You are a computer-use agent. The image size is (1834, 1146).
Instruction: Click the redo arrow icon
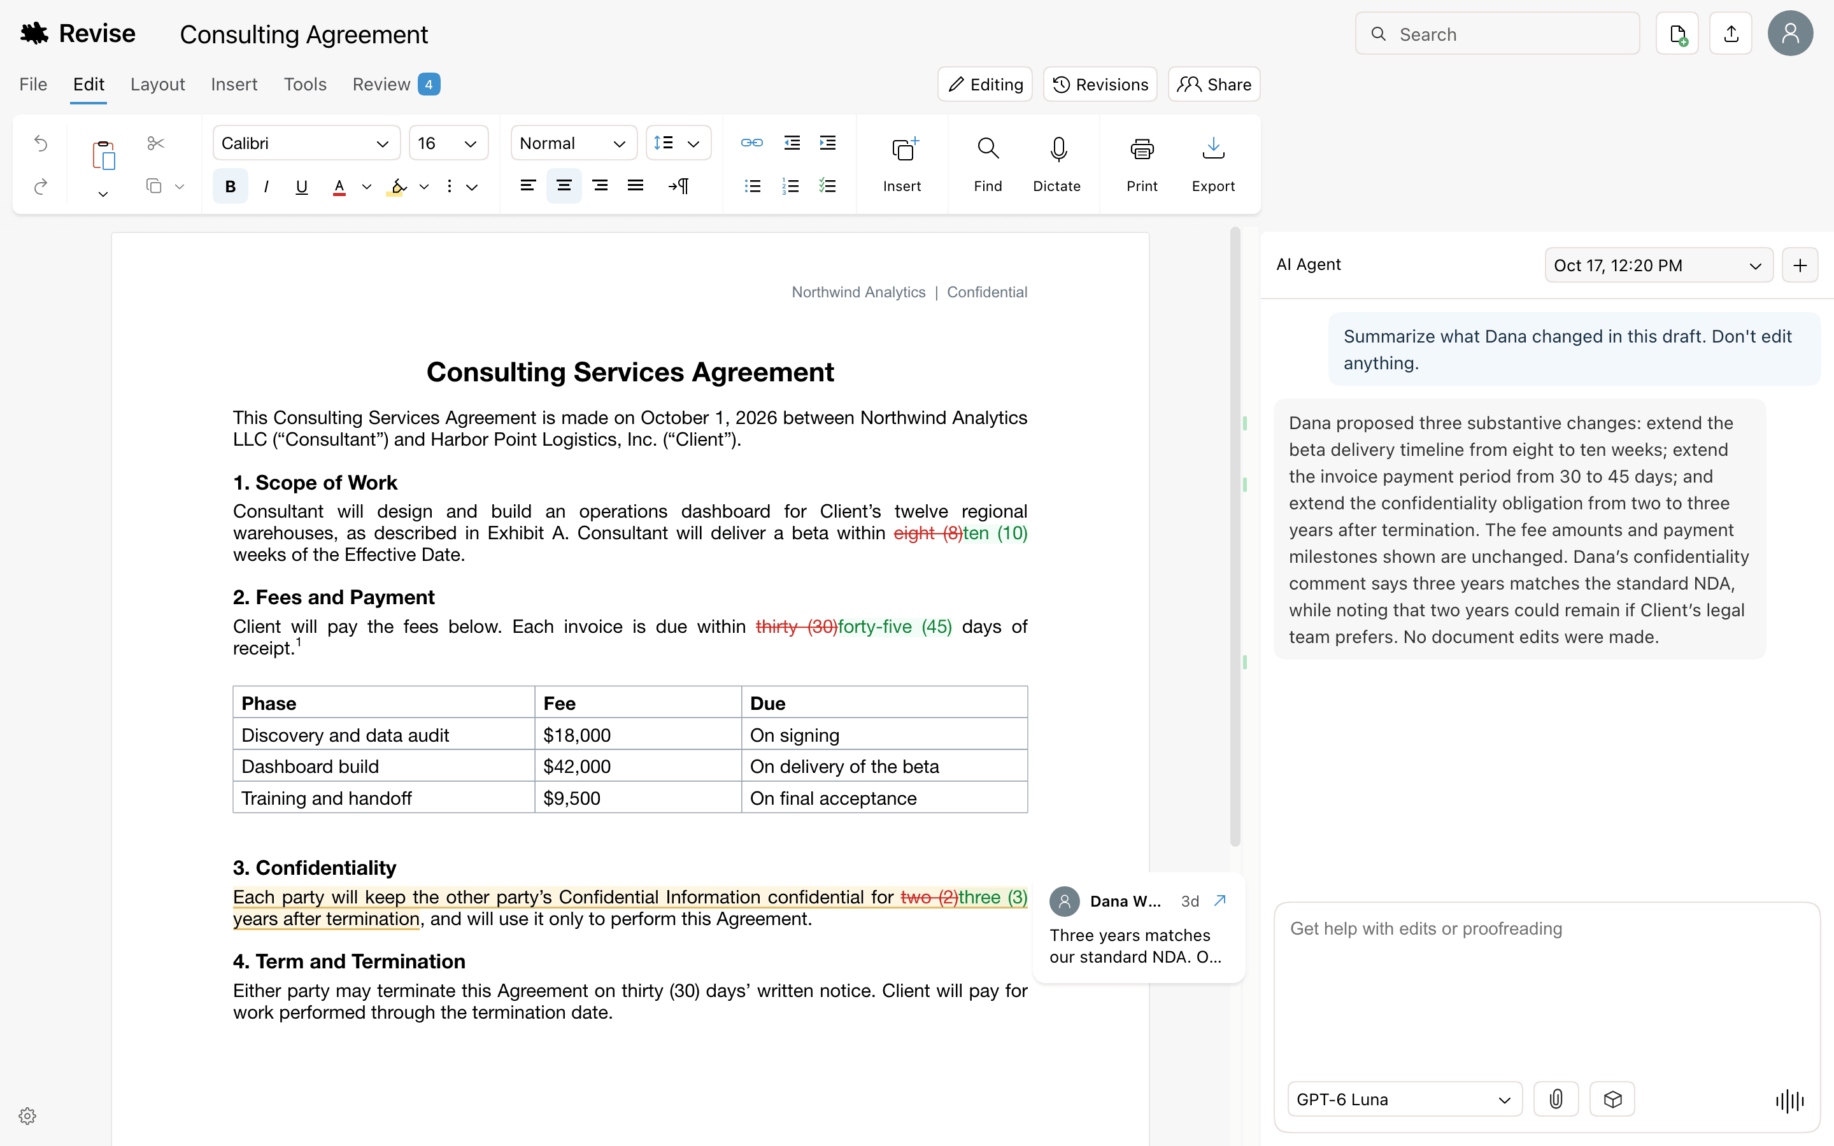(41, 187)
